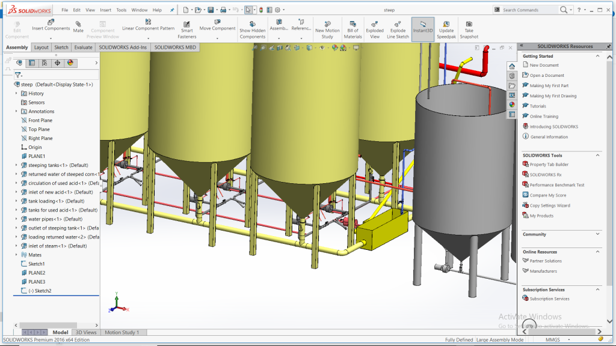
Task: Expand the Mates folder in tree
Action: click(17, 255)
